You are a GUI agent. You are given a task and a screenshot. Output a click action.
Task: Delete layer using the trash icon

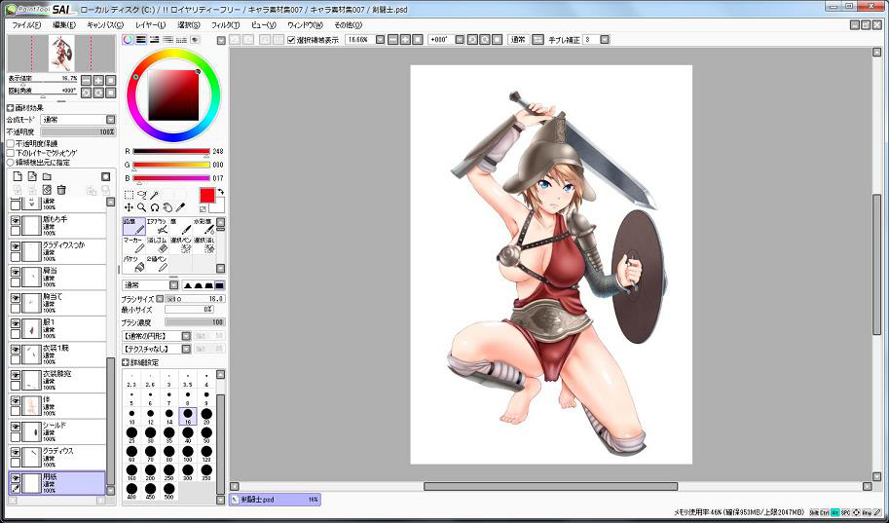61,189
